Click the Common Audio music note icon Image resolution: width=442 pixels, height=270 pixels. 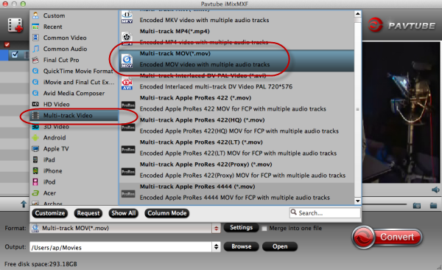click(35, 49)
